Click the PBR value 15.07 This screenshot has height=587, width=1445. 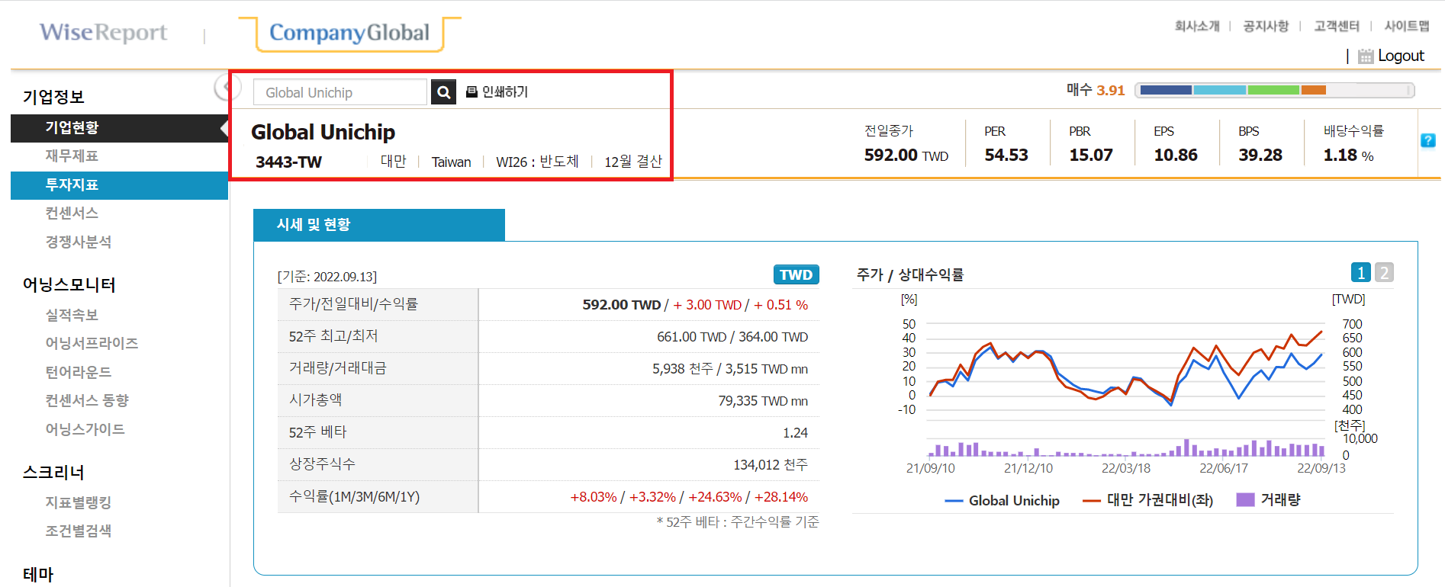[x=1091, y=155]
